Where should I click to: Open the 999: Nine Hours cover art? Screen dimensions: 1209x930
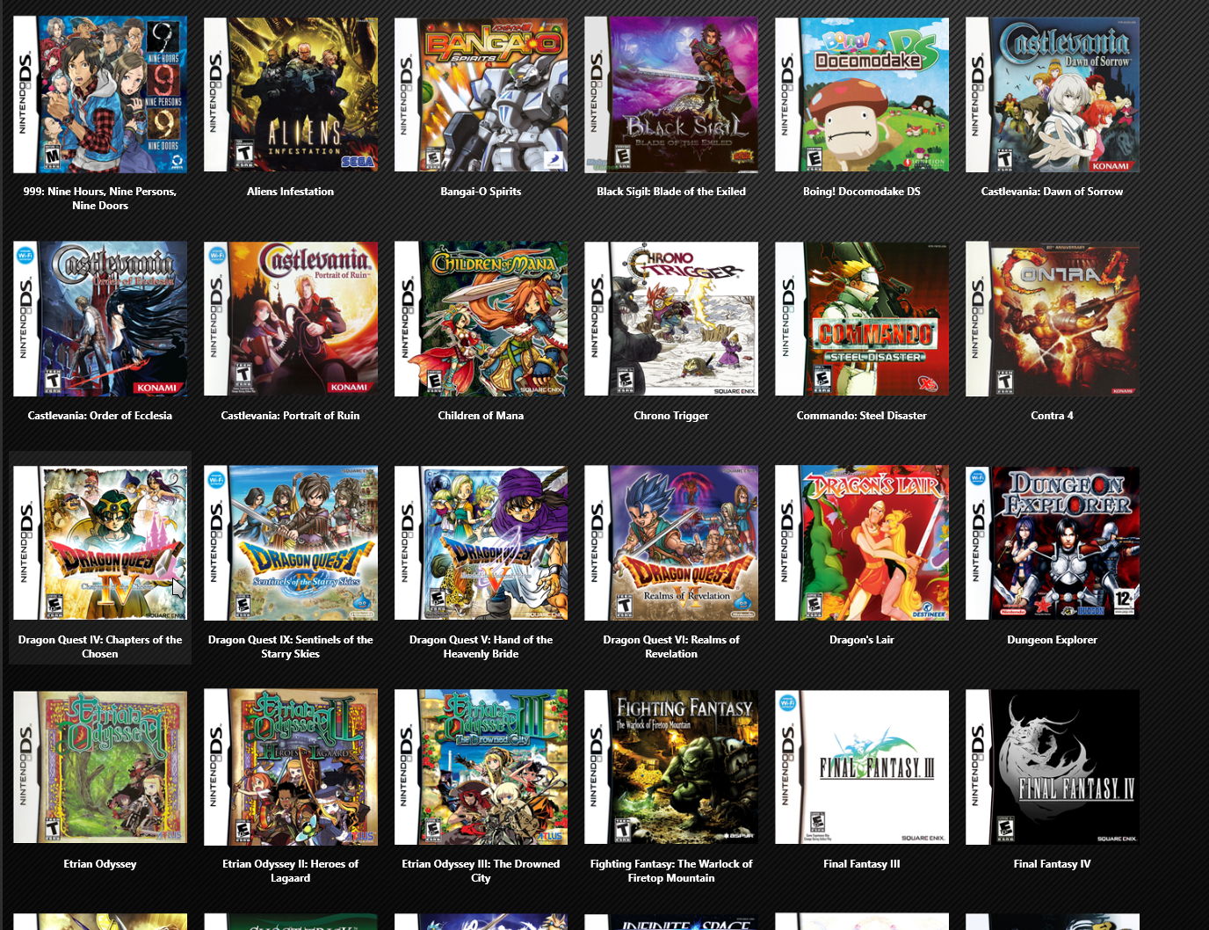[100, 94]
